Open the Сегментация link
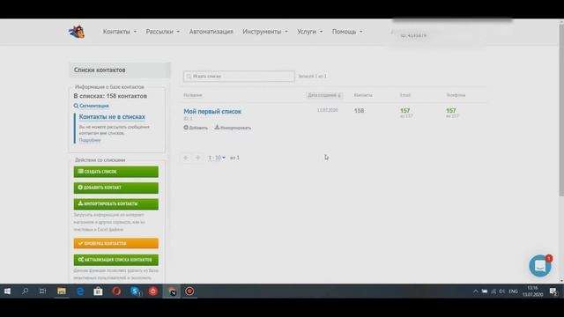564x317 pixels. (92, 106)
